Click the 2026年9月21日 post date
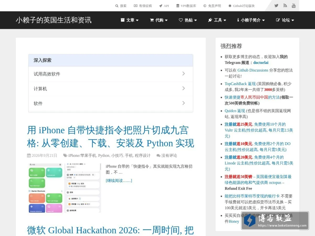 tap(44, 155)
